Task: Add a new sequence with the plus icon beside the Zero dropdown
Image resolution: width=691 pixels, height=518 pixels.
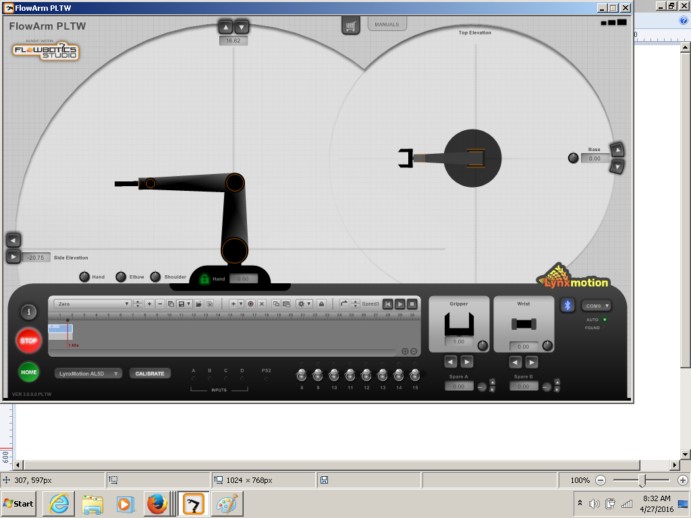Action: 149,304
